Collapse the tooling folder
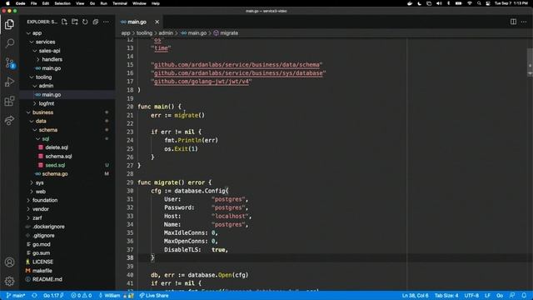 coord(43,77)
